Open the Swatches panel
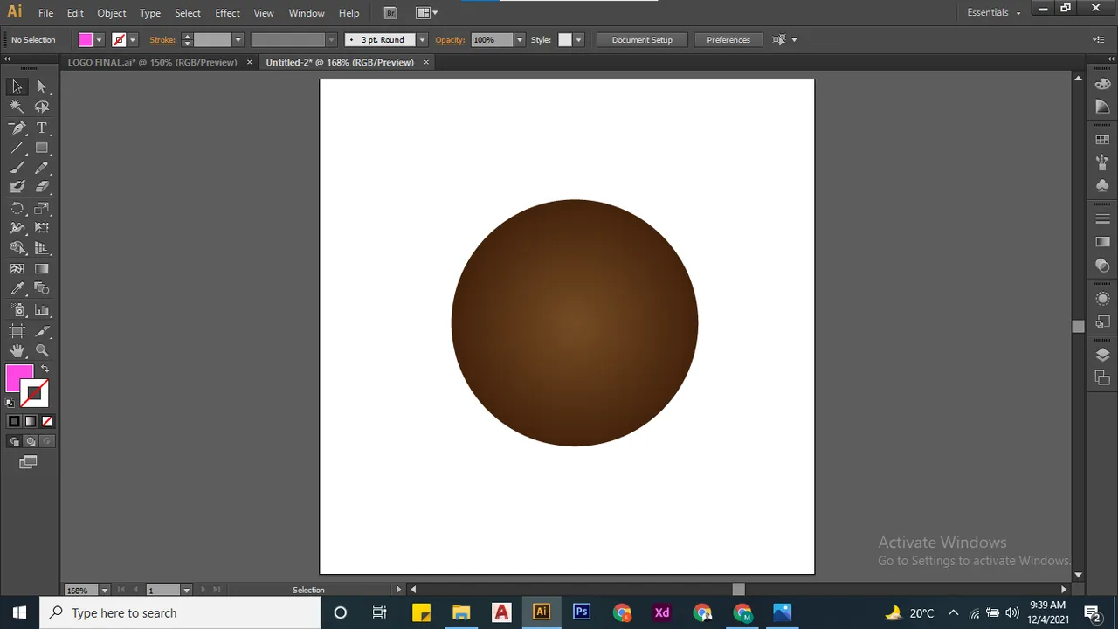1118x629 pixels. pyautogui.click(x=1102, y=140)
